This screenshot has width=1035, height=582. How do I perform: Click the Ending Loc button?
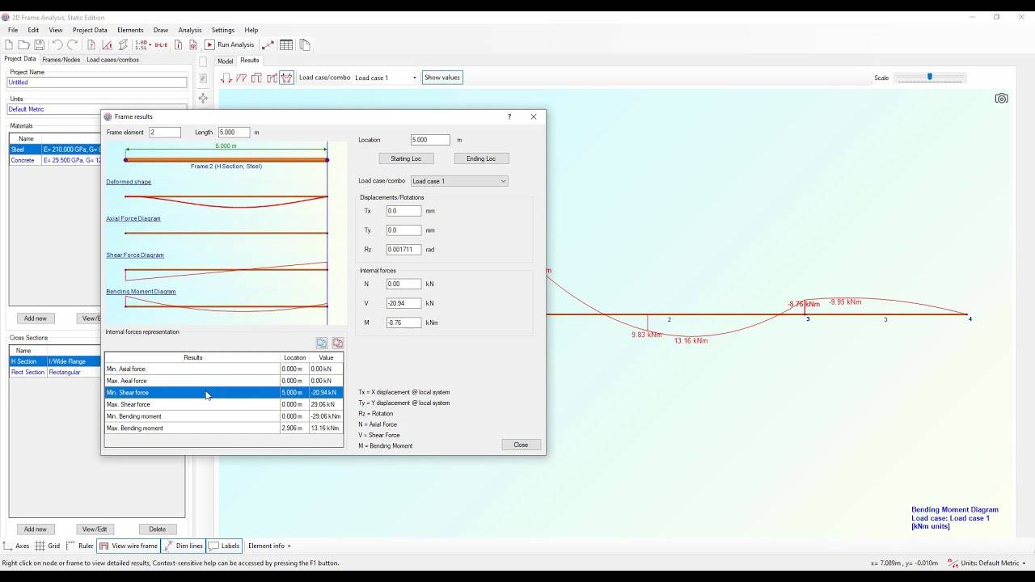point(481,158)
